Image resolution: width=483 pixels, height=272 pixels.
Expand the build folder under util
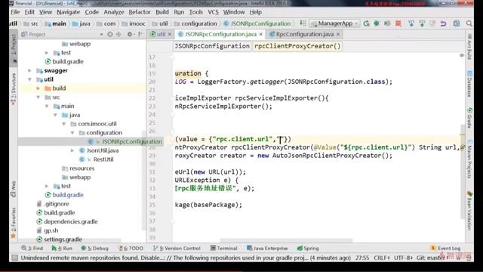coord(38,88)
